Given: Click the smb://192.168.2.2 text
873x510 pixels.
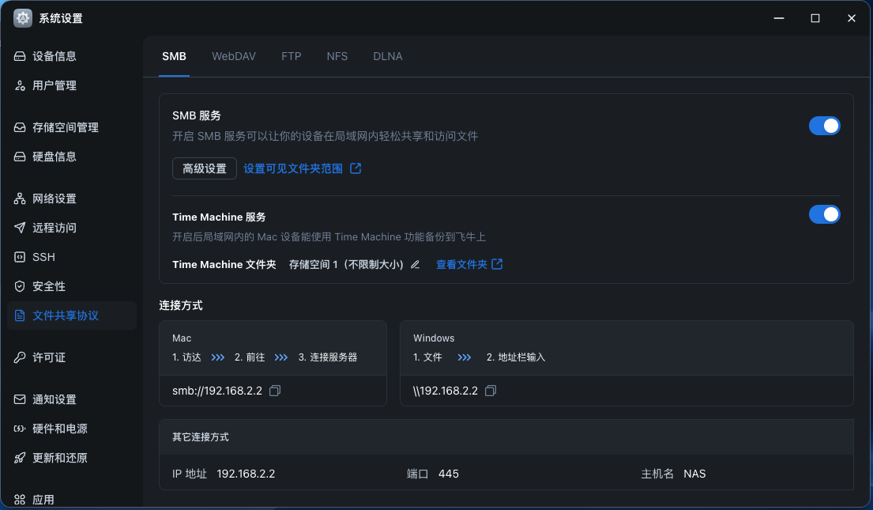Looking at the screenshot, I should 217,391.
